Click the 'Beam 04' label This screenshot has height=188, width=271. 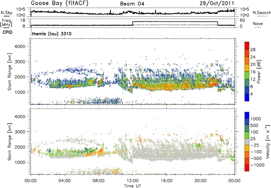(x=132, y=4)
